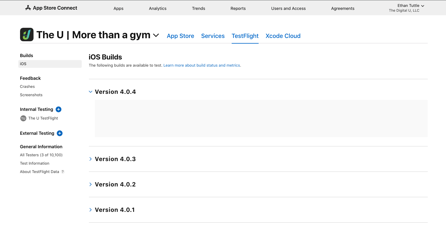Click the TU avatar for The U TestFlight
Viewport: 446px width, 225px height.
pos(23,118)
